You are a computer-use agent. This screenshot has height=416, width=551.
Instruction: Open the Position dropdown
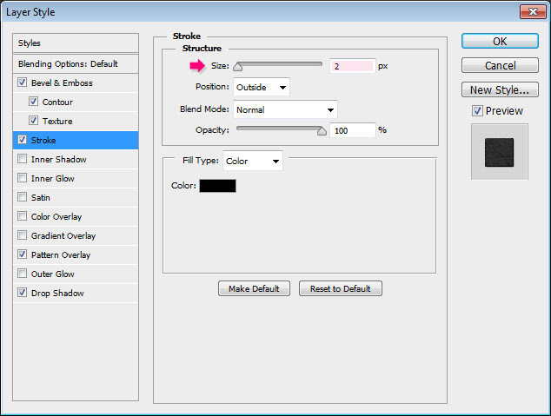pyautogui.click(x=261, y=87)
